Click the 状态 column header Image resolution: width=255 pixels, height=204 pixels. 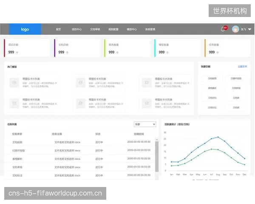98,134
